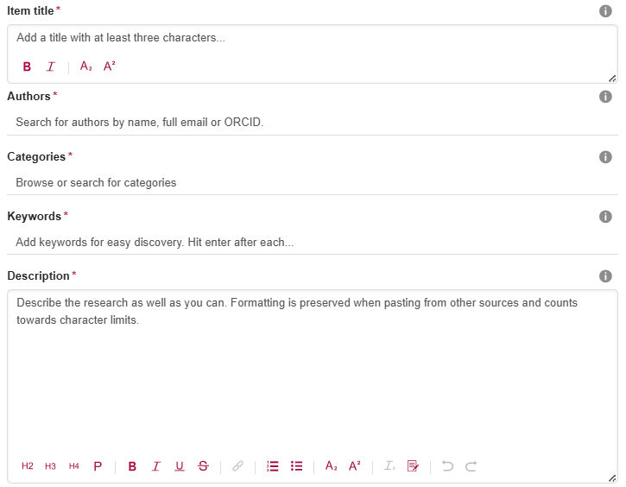
Task: Set paragraph style in Description toolbar
Action: (98, 466)
